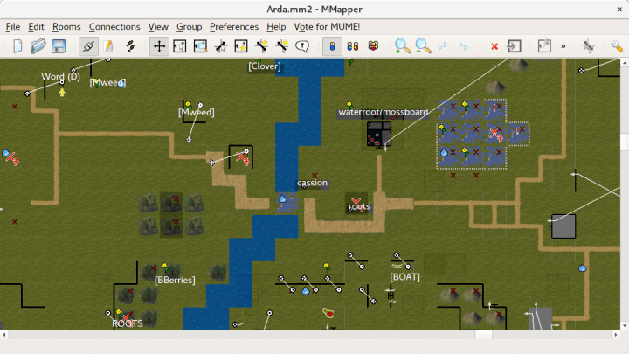Select the create room tool
The width and height of the screenshot is (629, 354).
pos(241,46)
